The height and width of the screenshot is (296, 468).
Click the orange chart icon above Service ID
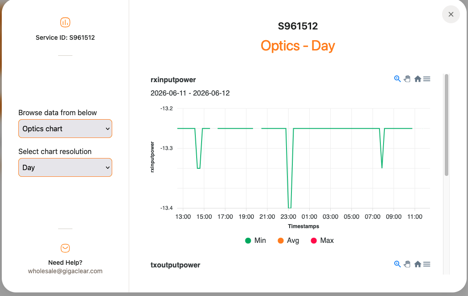click(x=65, y=22)
